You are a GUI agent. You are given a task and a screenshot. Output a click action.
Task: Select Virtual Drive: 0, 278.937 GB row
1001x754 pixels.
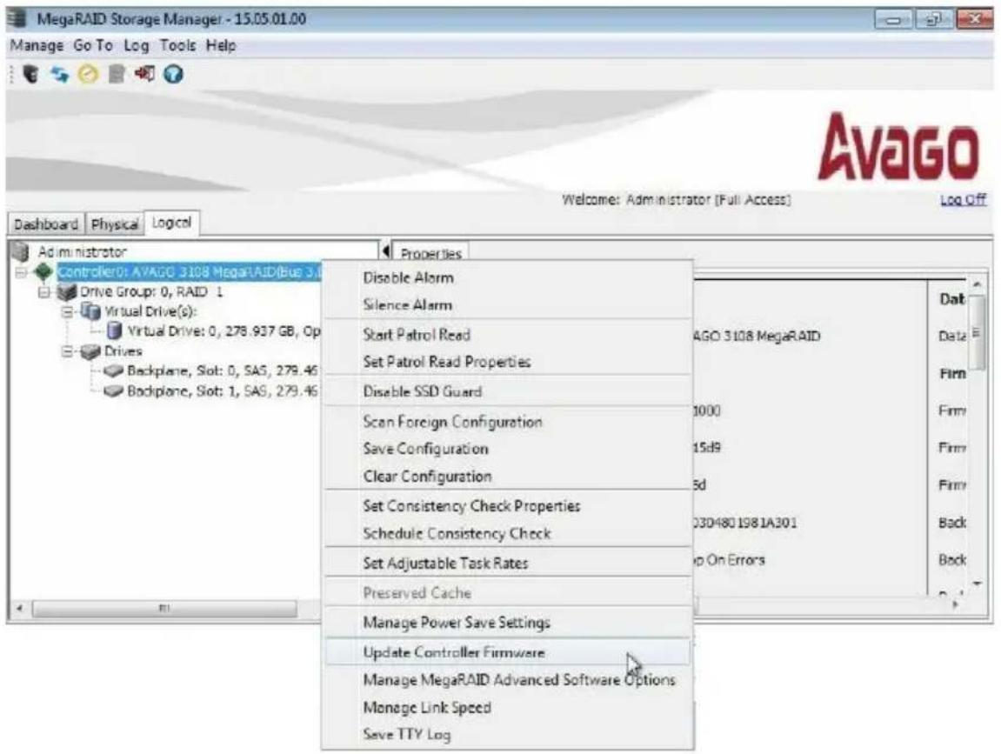[224, 330]
